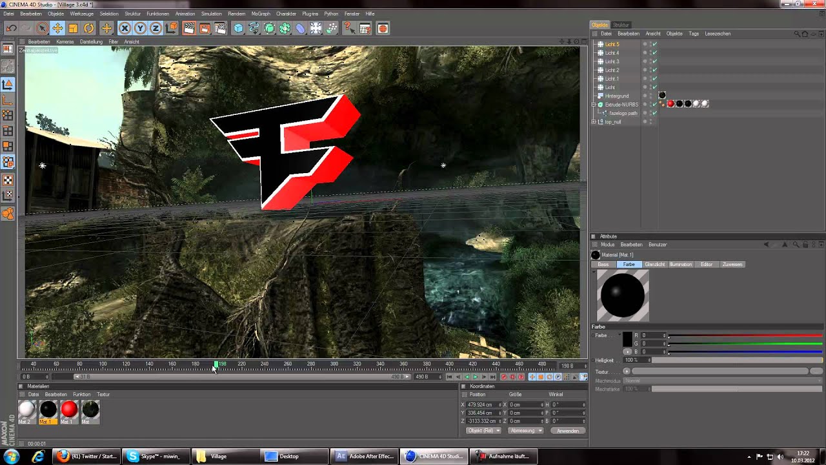Render the active view with the clapperboard icon

click(189, 28)
